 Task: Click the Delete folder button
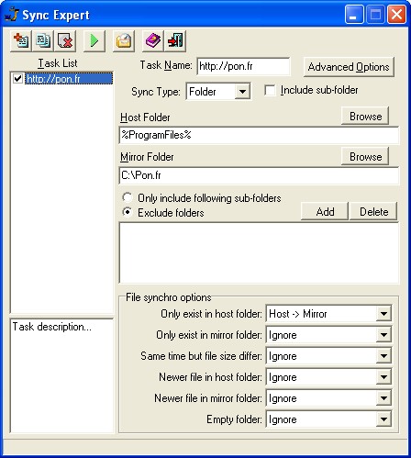point(373,211)
